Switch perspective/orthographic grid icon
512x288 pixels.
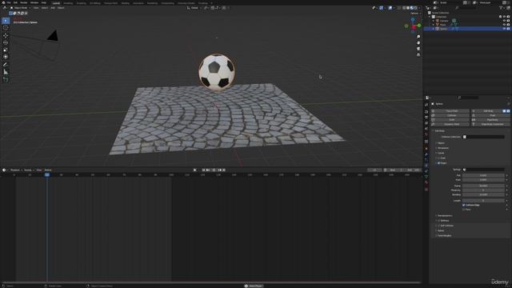(418, 54)
